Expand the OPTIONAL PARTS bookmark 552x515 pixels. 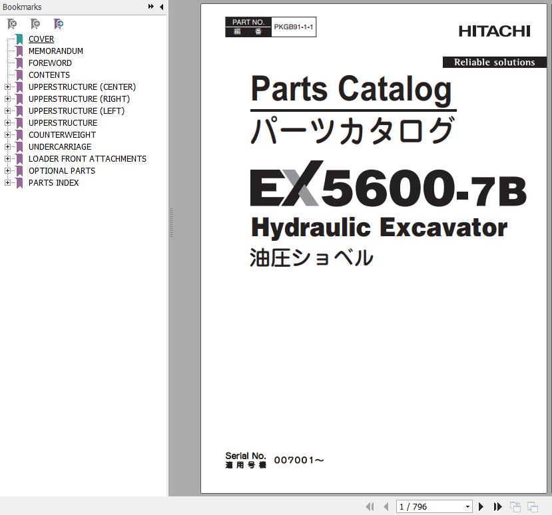point(7,170)
